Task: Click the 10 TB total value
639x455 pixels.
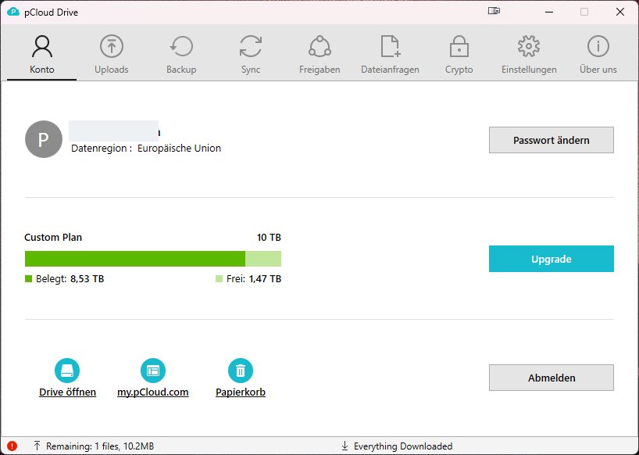Action: (x=269, y=238)
